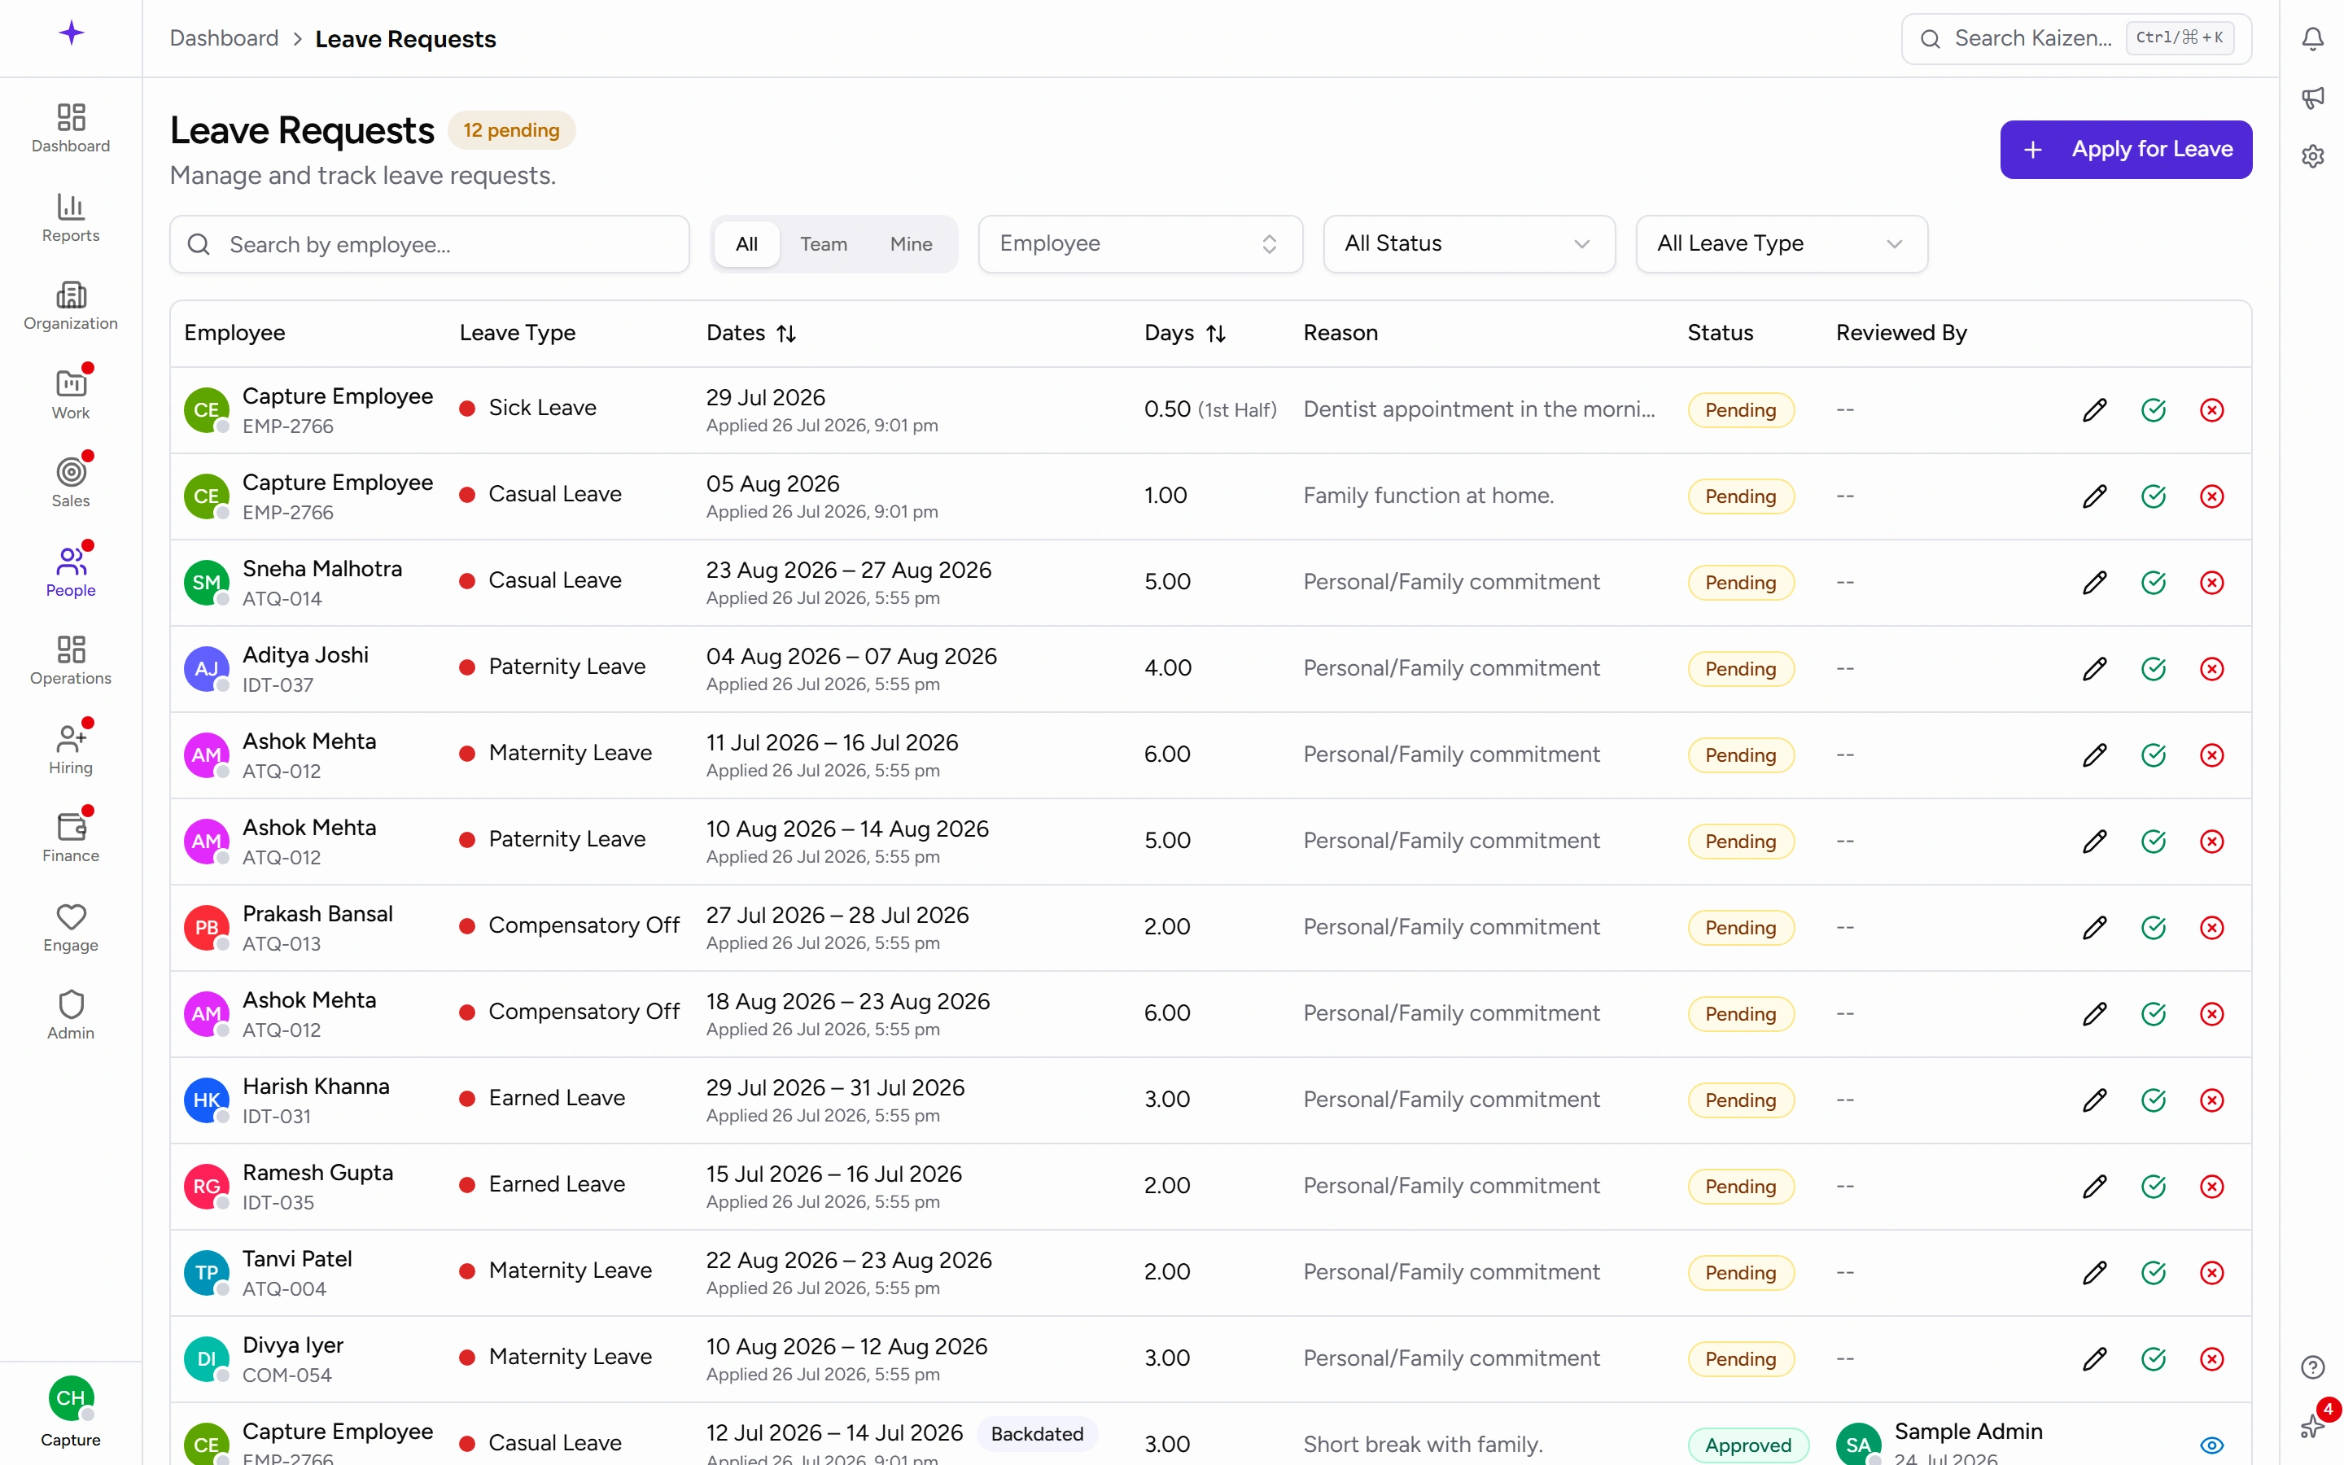Click Sample Admin reviewer name
2344x1465 pixels.
click(1967, 1431)
